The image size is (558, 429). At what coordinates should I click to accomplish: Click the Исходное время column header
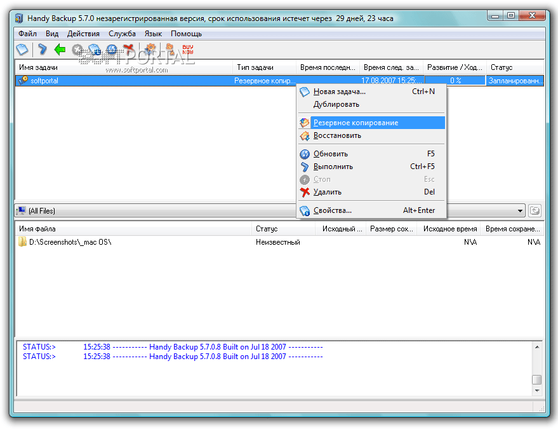449,229
